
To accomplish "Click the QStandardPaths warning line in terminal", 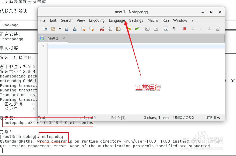I will click(100, 141).
